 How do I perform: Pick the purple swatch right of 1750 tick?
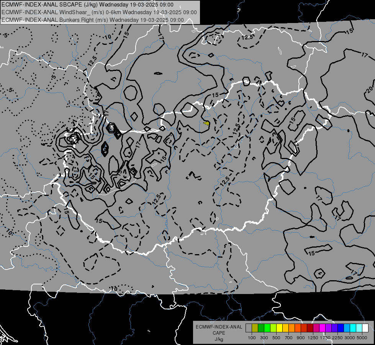tap(328, 328)
